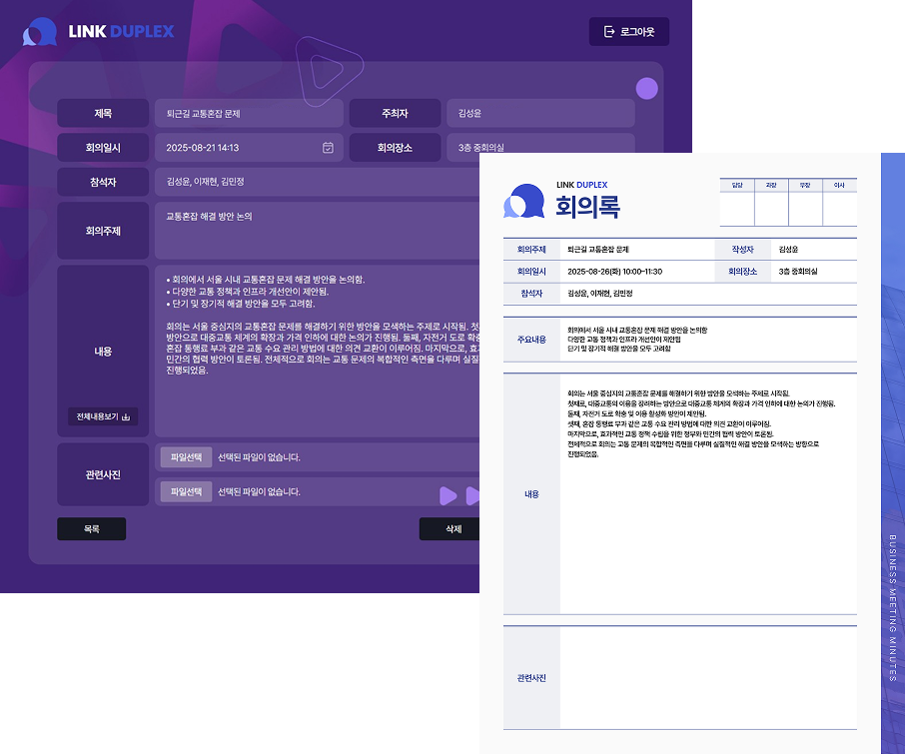Image resolution: width=905 pixels, height=754 pixels.
Task: Focus the 제목 field showing 퇴근길 교통혼잡 문제
Action: (248, 114)
